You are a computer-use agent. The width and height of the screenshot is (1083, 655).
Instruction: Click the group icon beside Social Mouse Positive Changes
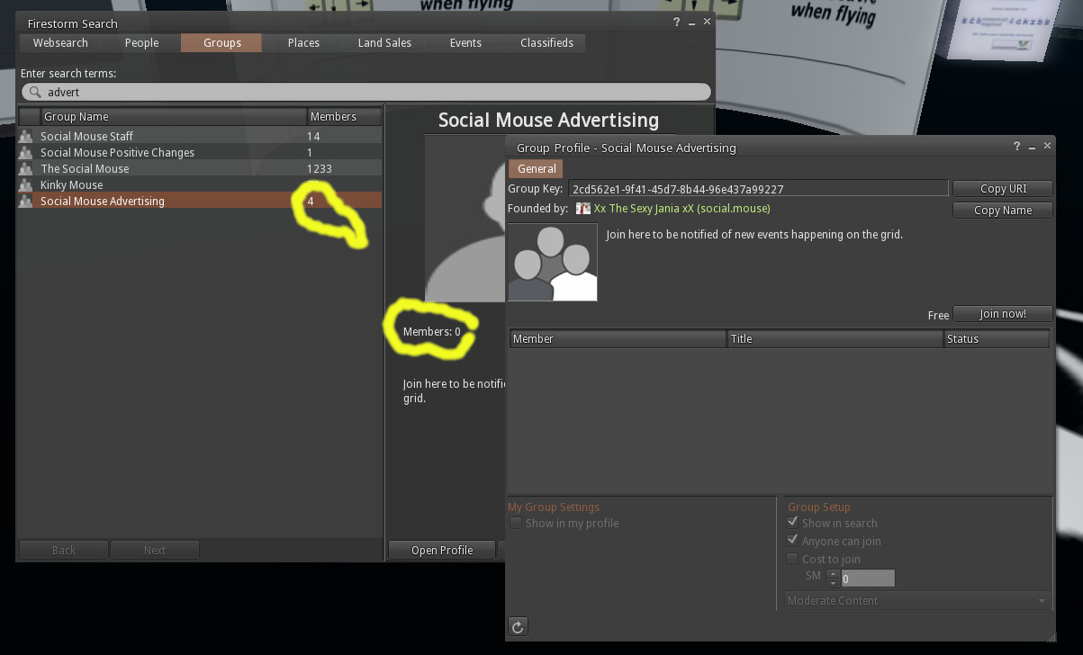coord(26,152)
